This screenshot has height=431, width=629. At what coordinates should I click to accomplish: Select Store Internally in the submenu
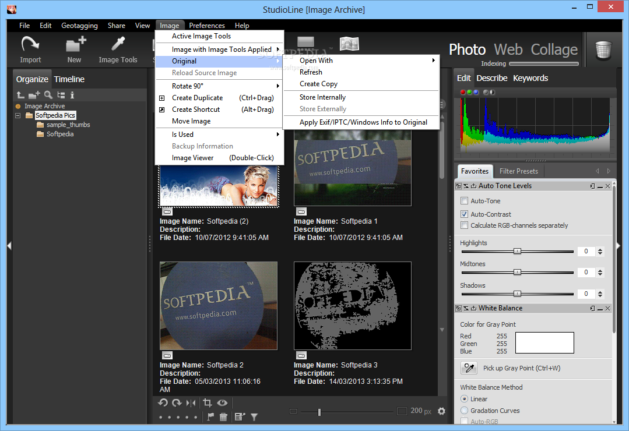coord(322,97)
